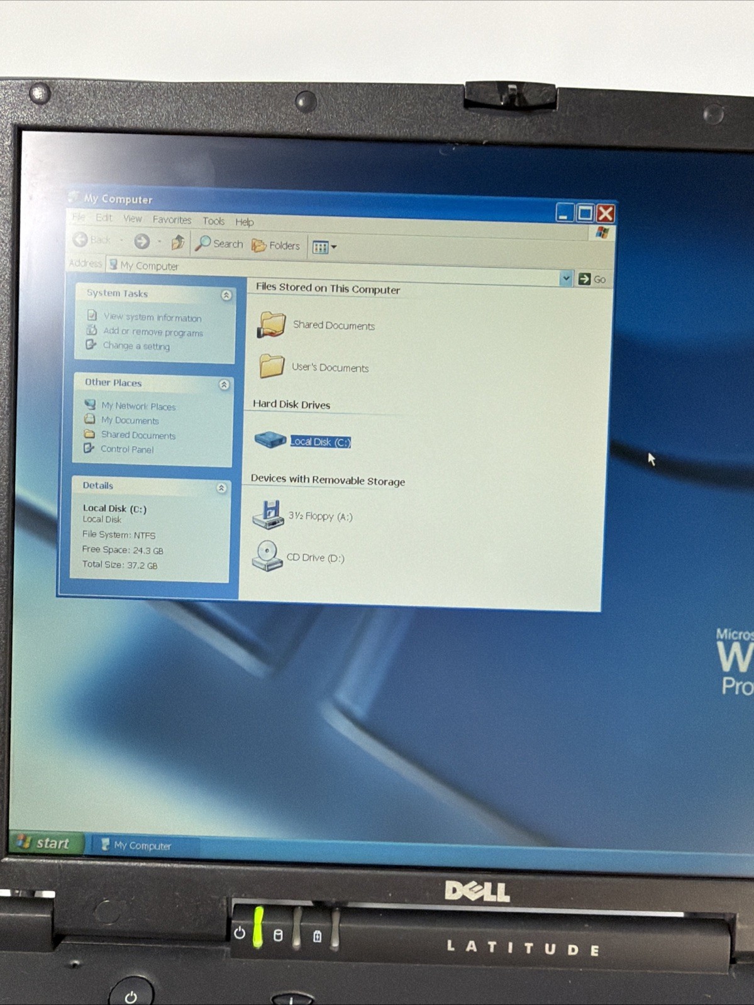The image size is (754, 1005).
Task: Collapse the Other Places panel
Action: [x=224, y=385]
